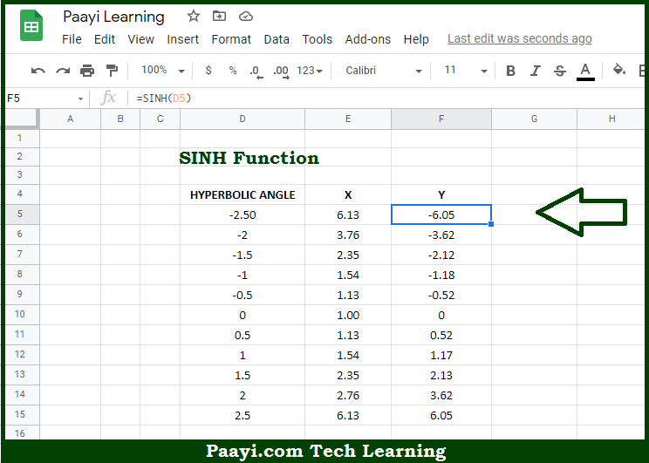Click the fx function icon
The image size is (649, 463).
coord(108,98)
